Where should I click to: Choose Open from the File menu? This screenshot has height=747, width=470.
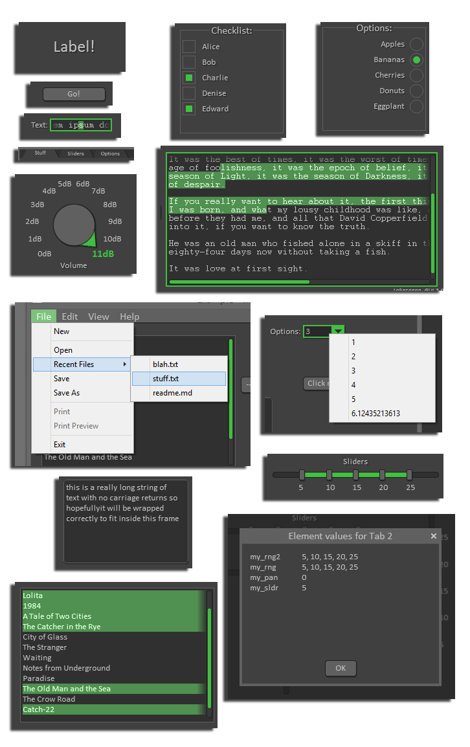83,350
